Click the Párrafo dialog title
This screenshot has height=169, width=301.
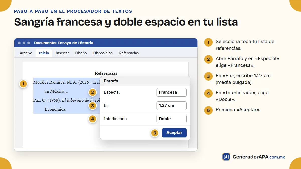[111, 81]
